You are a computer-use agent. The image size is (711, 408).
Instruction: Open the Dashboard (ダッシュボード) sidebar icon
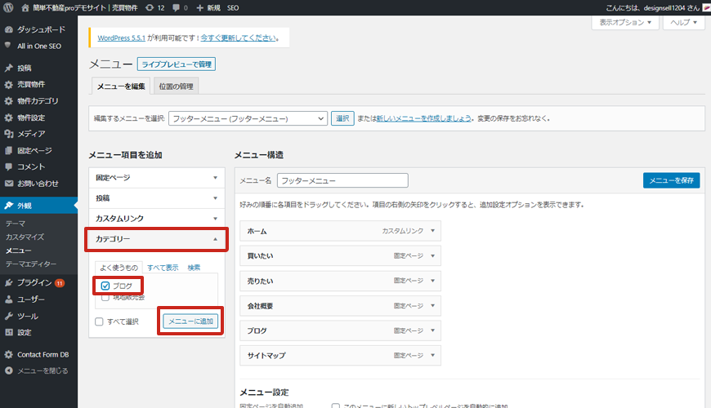point(8,29)
